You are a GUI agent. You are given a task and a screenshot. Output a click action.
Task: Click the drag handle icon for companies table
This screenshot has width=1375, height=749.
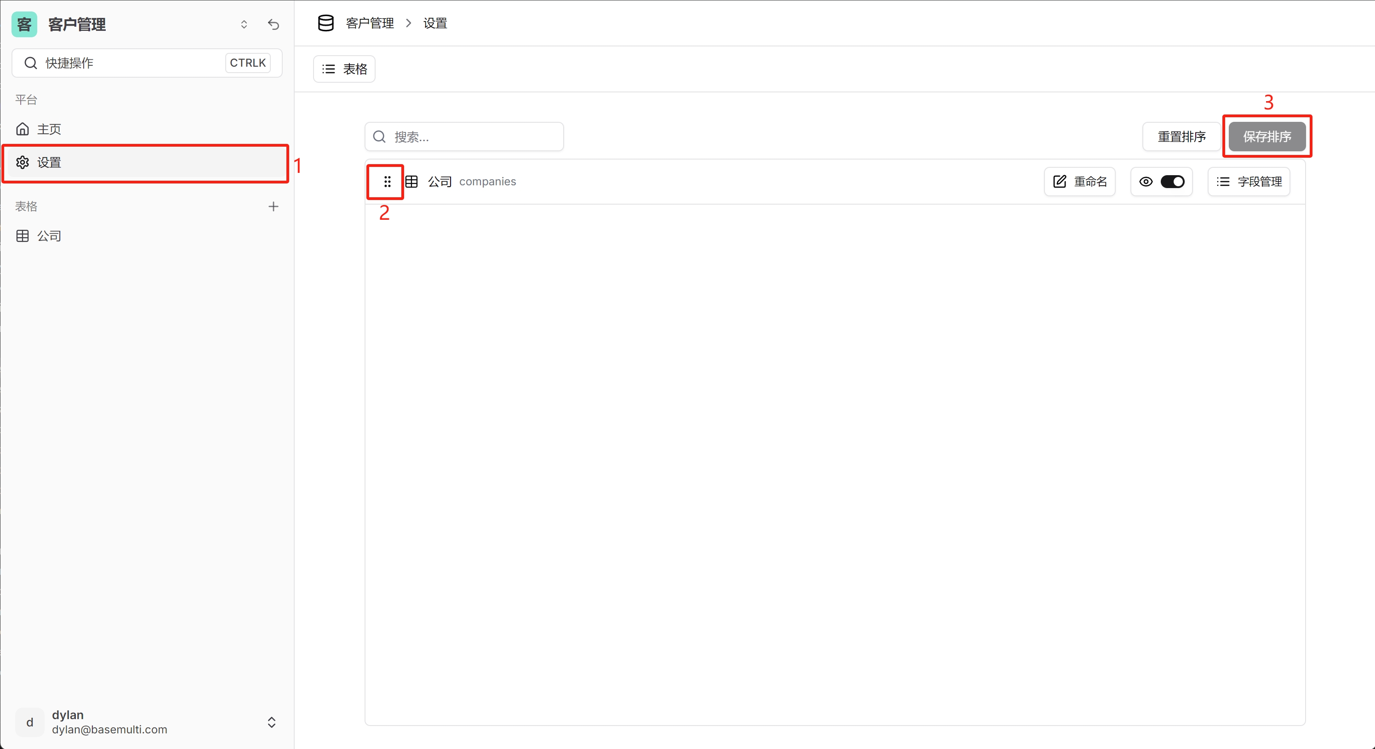coord(386,182)
